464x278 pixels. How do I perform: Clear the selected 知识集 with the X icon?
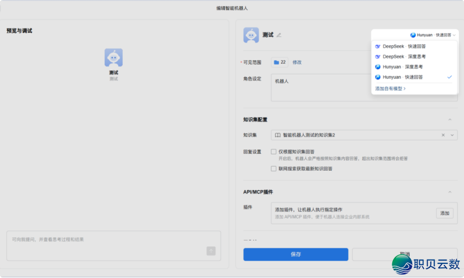[443, 135]
